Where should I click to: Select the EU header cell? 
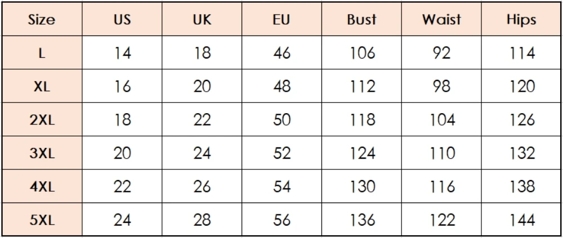(282, 19)
